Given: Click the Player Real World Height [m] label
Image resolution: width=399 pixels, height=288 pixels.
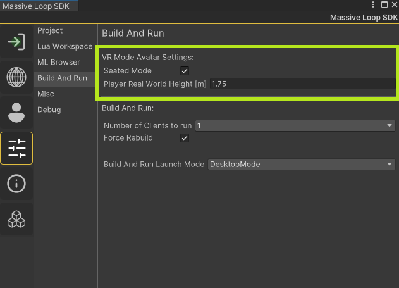Looking at the screenshot, I should [155, 84].
